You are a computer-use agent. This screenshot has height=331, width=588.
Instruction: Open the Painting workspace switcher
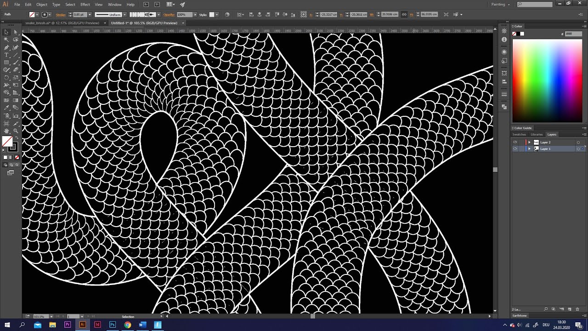point(501,4)
